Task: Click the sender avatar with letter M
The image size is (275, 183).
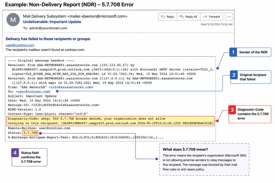Action: (13, 20)
